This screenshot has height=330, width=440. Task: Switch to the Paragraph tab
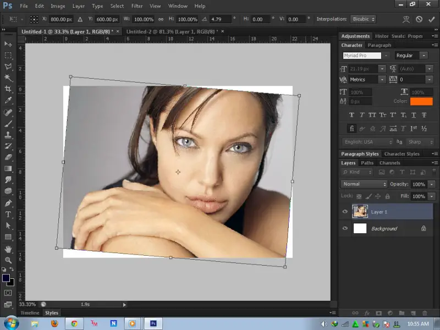coord(379,45)
